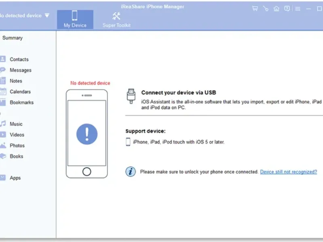Image resolution: width=323 pixels, height=242 pixels.
Task: Select Summary in the sidebar
Action: (x=13, y=38)
